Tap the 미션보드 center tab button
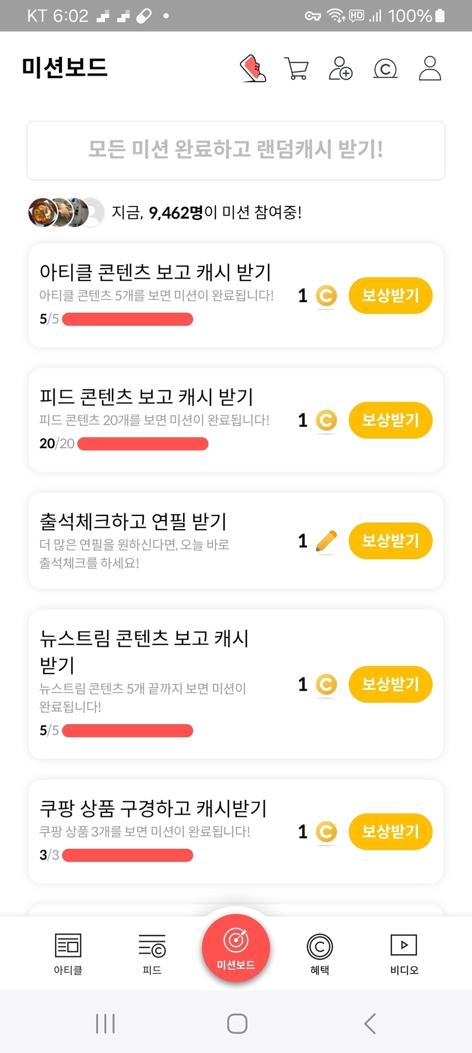 pyautogui.click(x=236, y=947)
